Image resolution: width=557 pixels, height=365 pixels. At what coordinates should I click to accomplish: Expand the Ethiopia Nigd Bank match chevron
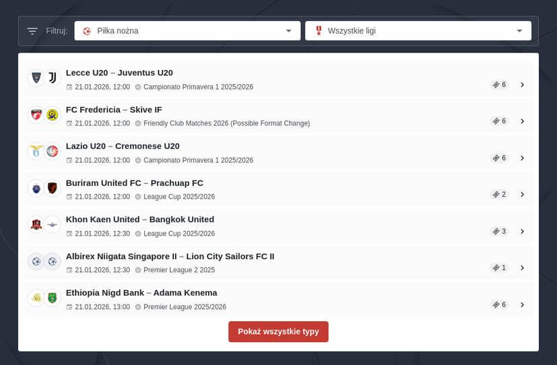pyautogui.click(x=522, y=304)
